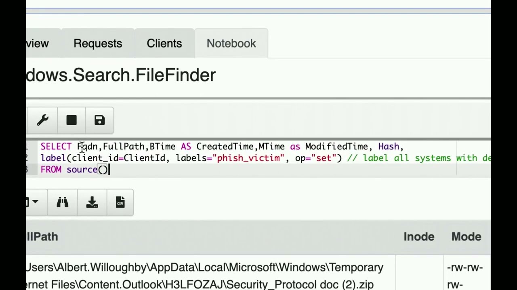This screenshot has width=517, height=290.
Task: Save the notebook cell with floppy icon
Action: click(99, 120)
